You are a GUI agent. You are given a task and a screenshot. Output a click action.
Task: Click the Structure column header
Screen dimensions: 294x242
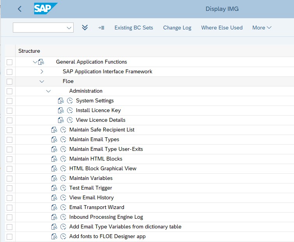pos(29,51)
